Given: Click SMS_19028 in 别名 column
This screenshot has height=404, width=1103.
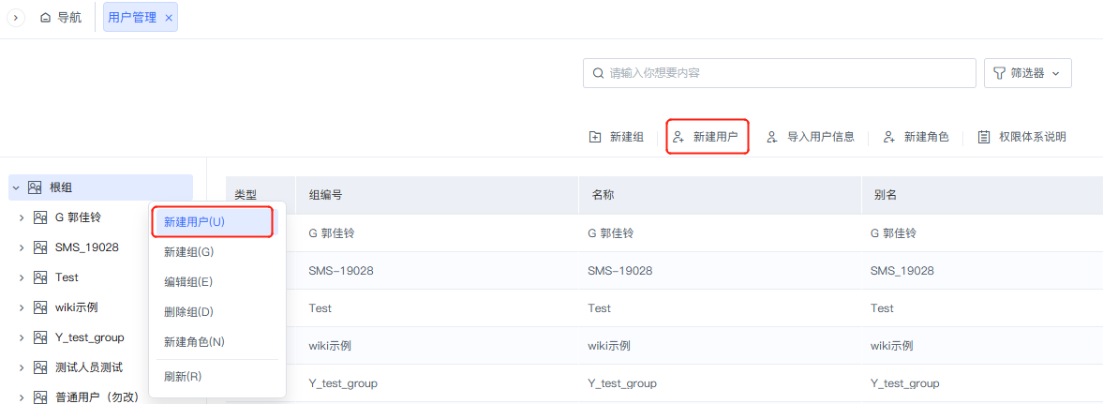Looking at the screenshot, I should (x=902, y=271).
